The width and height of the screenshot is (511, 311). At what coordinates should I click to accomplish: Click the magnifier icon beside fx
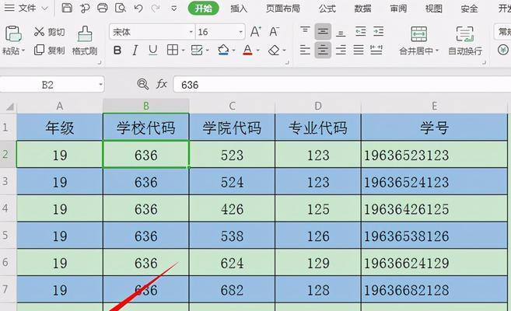point(143,84)
